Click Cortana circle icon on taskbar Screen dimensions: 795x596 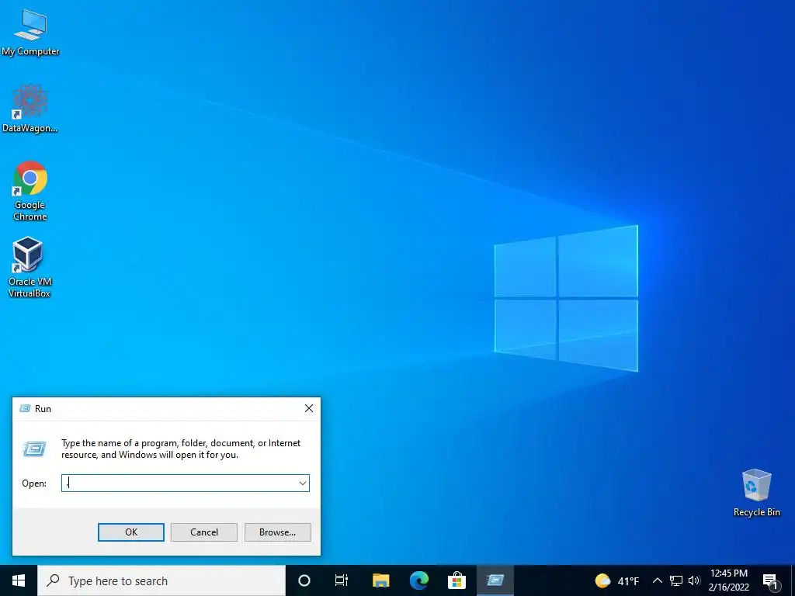[x=304, y=580]
